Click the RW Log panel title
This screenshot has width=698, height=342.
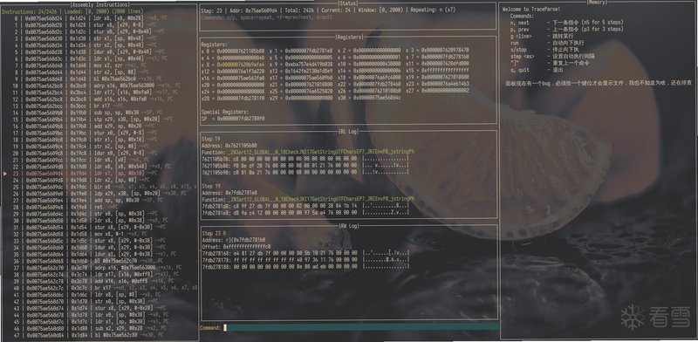tap(348, 226)
